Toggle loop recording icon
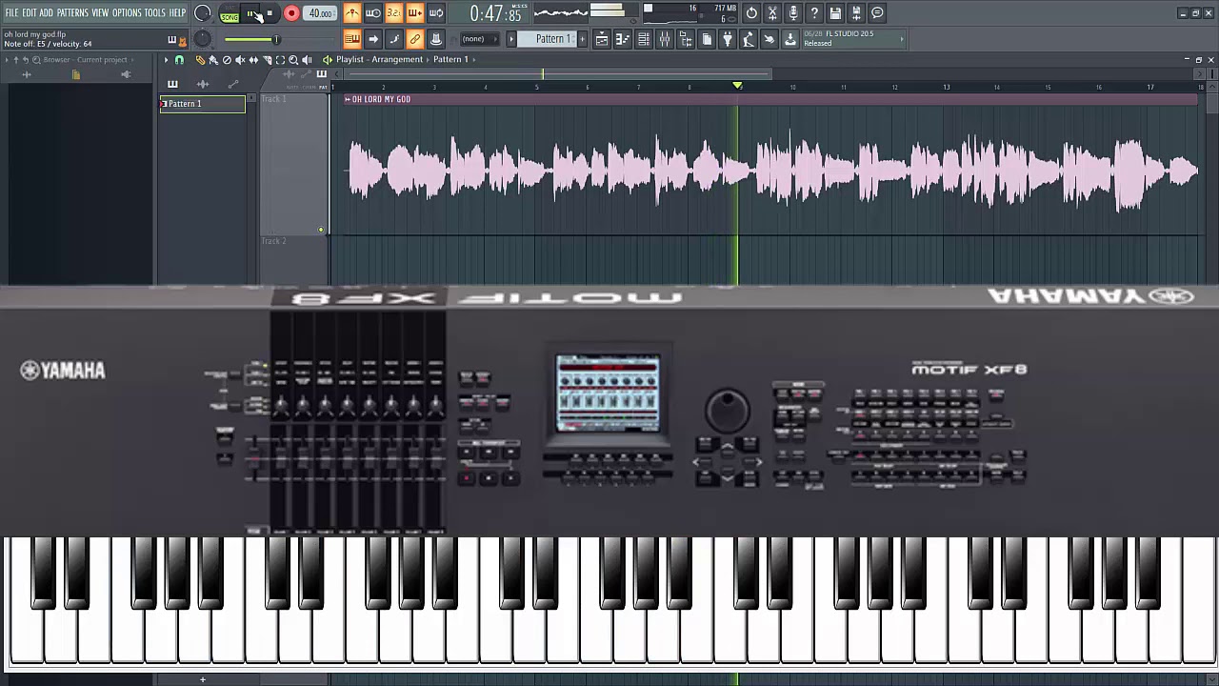1219x686 pixels. tap(436, 13)
